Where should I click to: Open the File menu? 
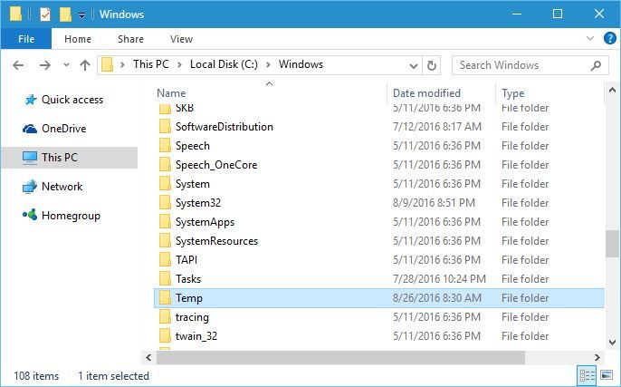pyautogui.click(x=26, y=39)
